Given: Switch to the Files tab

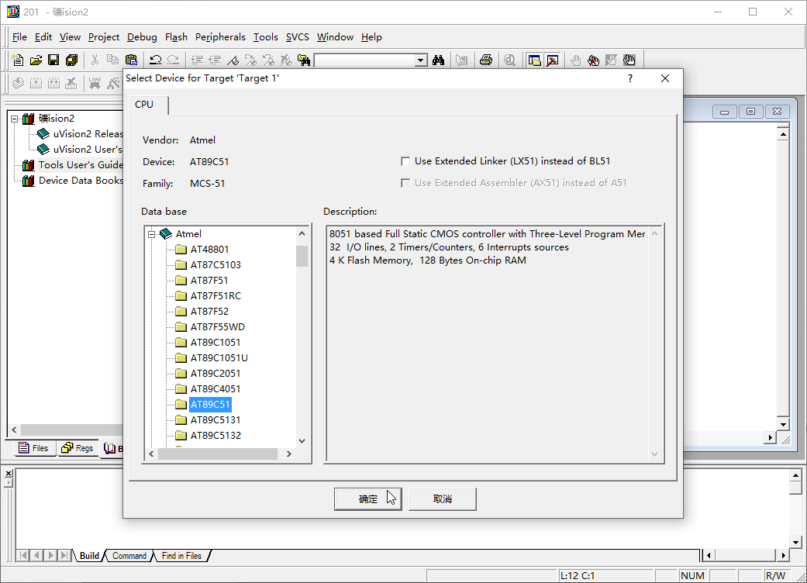Looking at the screenshot, I should (34, 448).
